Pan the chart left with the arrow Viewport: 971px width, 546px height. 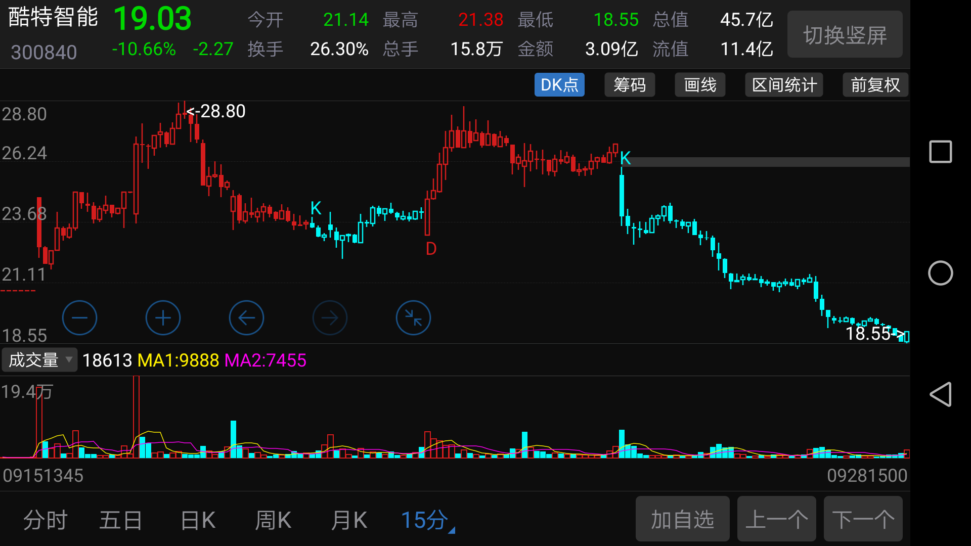(x=246, y=318)
